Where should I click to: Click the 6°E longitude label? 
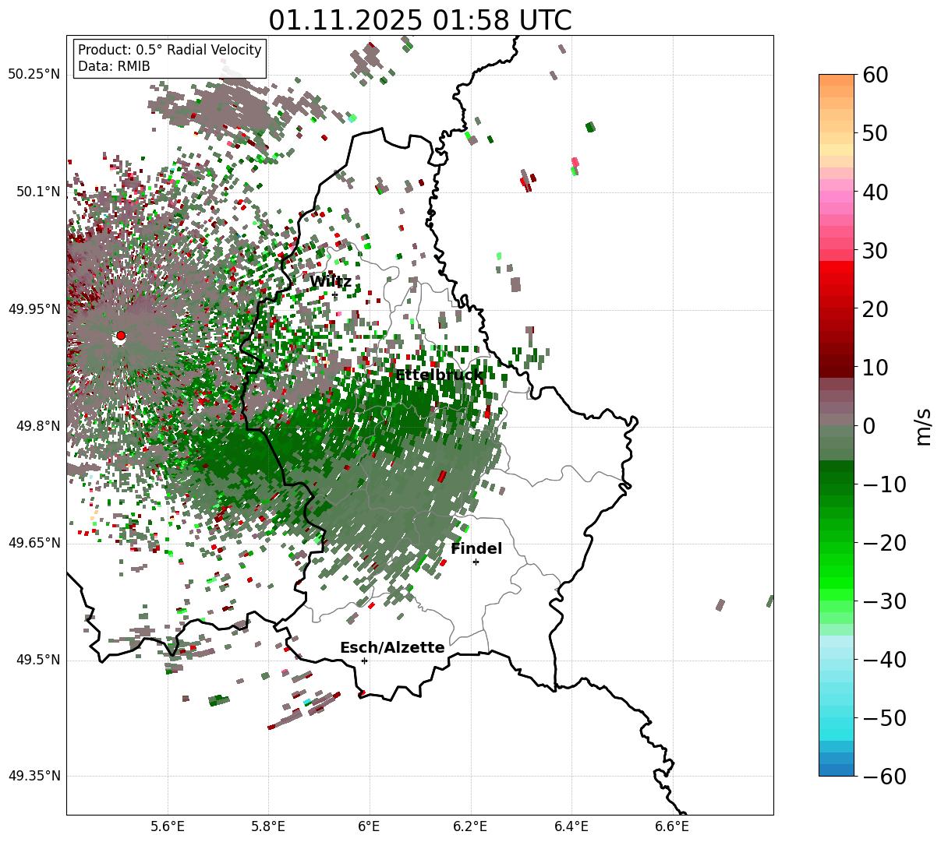click(x=369, y=826)
